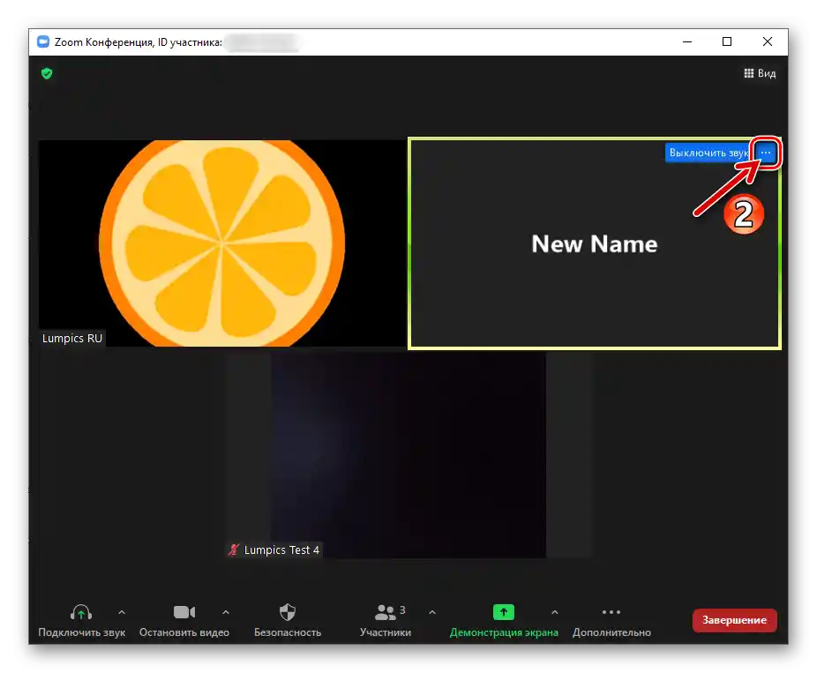This screenshot has height=673, width=817.
Task: Open Дополнительно options with the ellipsis icon
Action: [611, 611]
